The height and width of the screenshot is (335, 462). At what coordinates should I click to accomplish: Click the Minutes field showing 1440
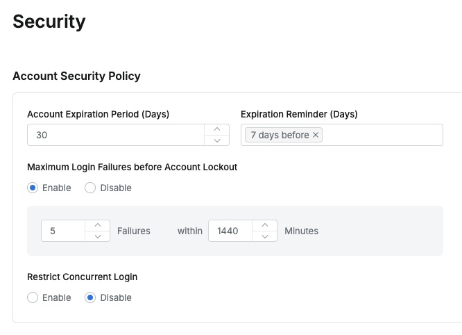click(230, 231)
